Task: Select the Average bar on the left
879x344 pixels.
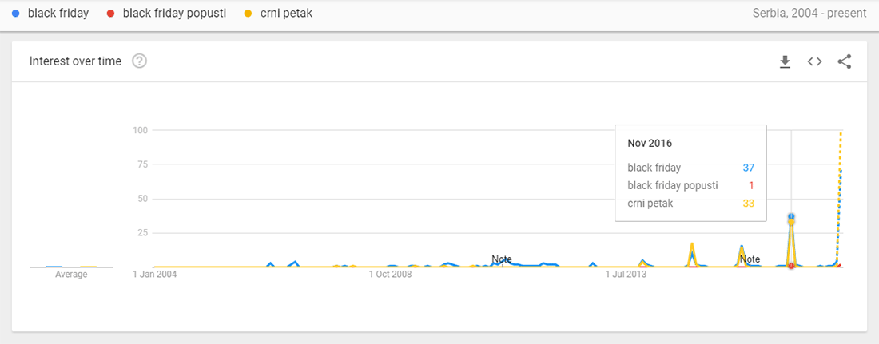Action: (x=71, y=267)
